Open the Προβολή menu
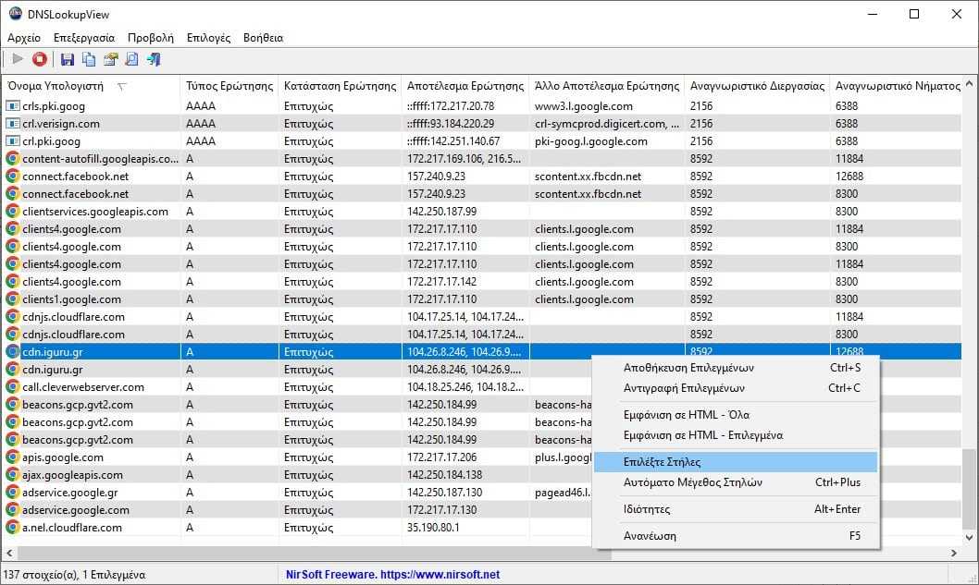Screen dimensions: 979x585 151,37
